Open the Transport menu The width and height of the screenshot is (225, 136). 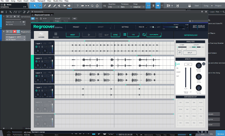tap(41, 1)
